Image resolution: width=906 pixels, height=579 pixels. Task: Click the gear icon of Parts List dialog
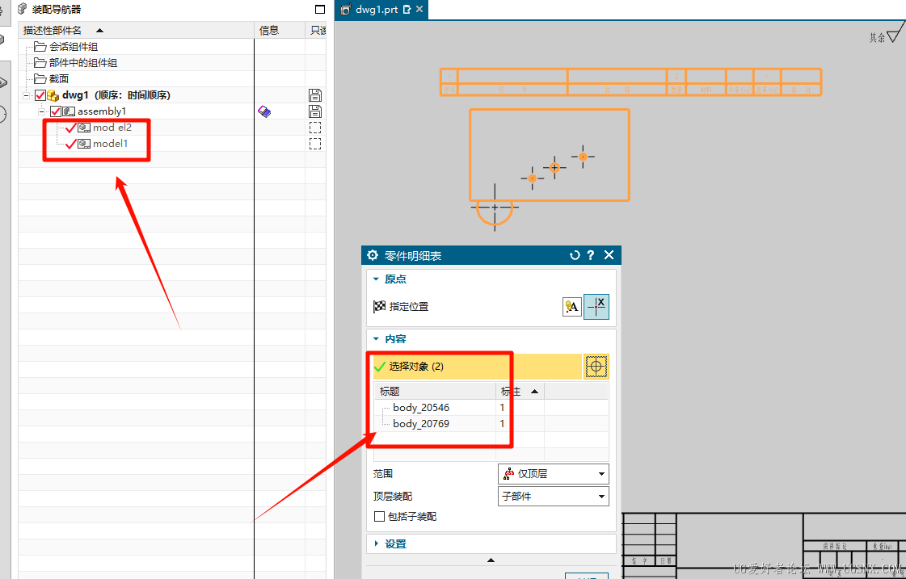[373, 255]
